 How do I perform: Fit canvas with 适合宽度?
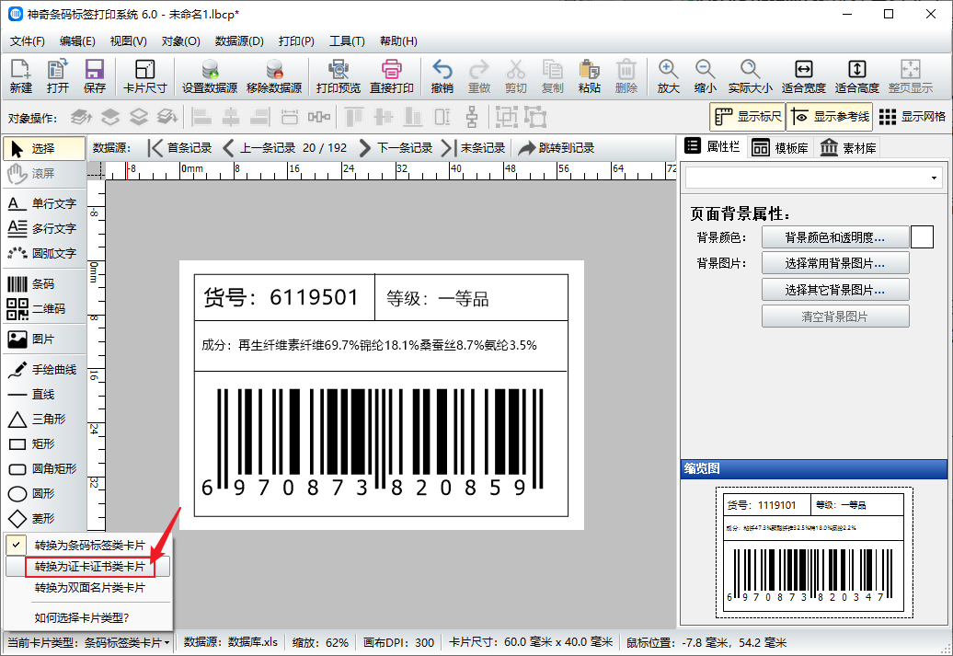(x=803, y=76)
